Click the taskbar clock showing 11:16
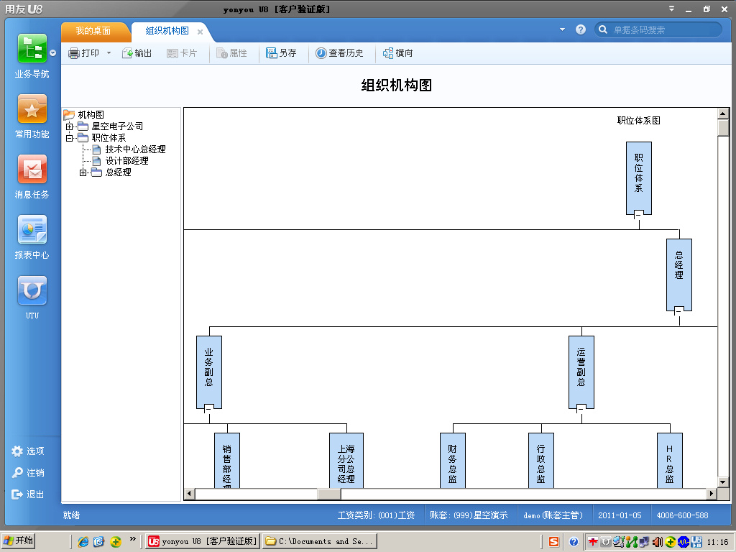The width and height of the screenshot is (736, 552). 718,542
